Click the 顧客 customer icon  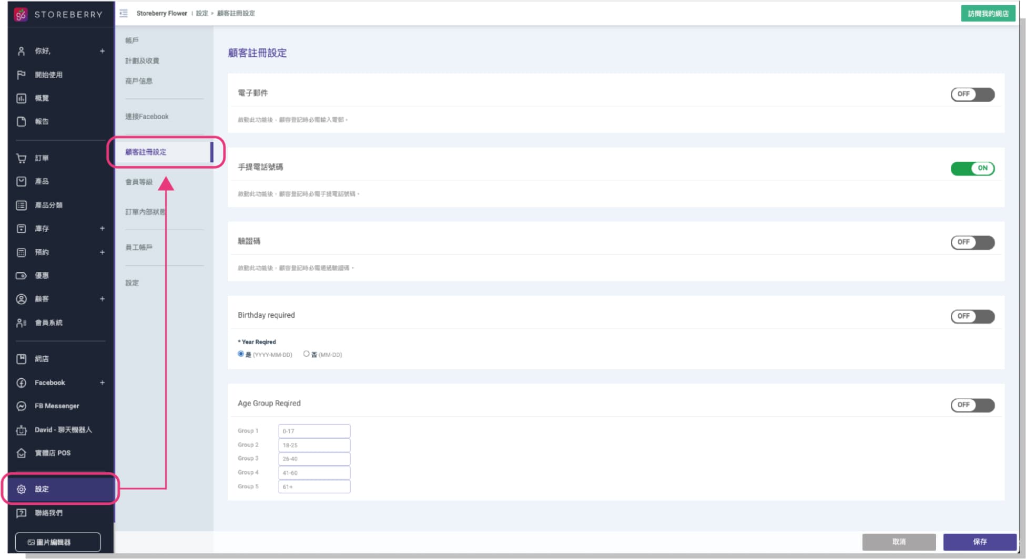[x=21, y=299]
